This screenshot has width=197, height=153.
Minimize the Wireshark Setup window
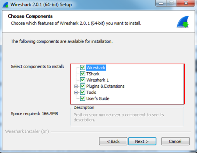pos(161,3)
